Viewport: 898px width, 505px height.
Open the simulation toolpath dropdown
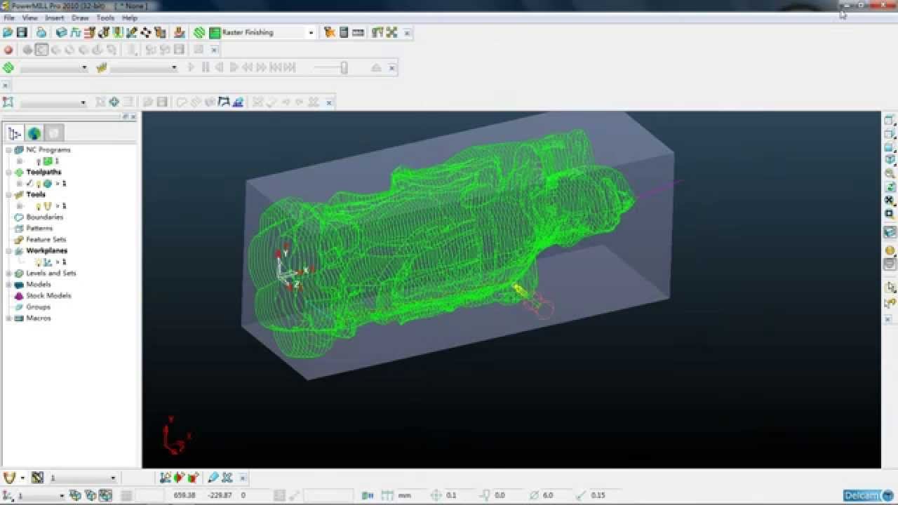pyautogui.click(x=84, y=68)
